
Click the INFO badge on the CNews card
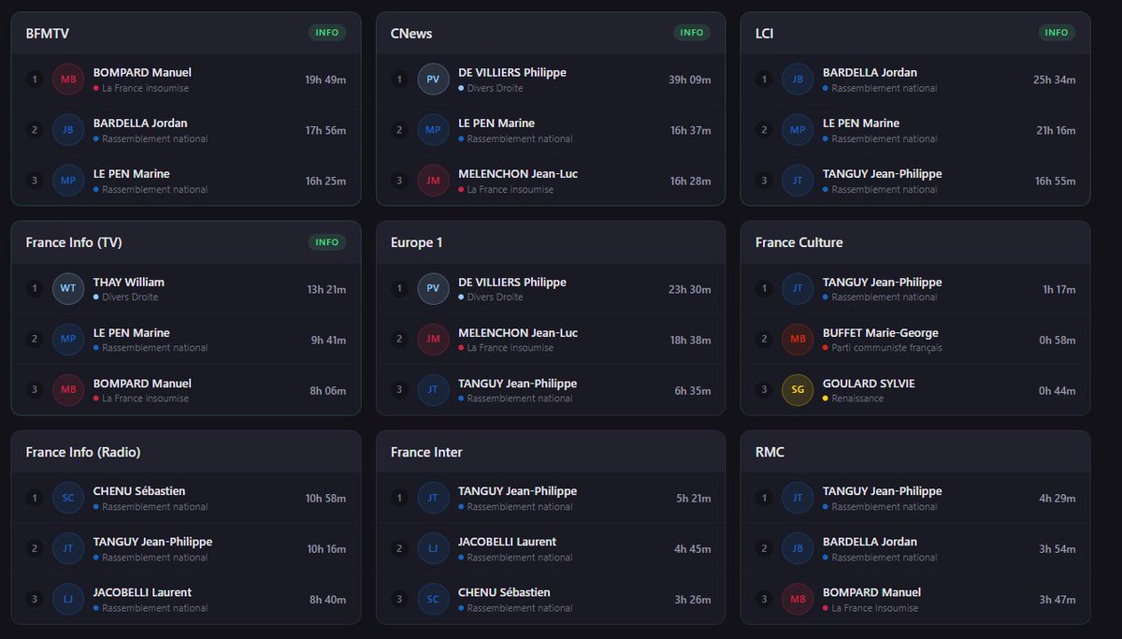692,33
